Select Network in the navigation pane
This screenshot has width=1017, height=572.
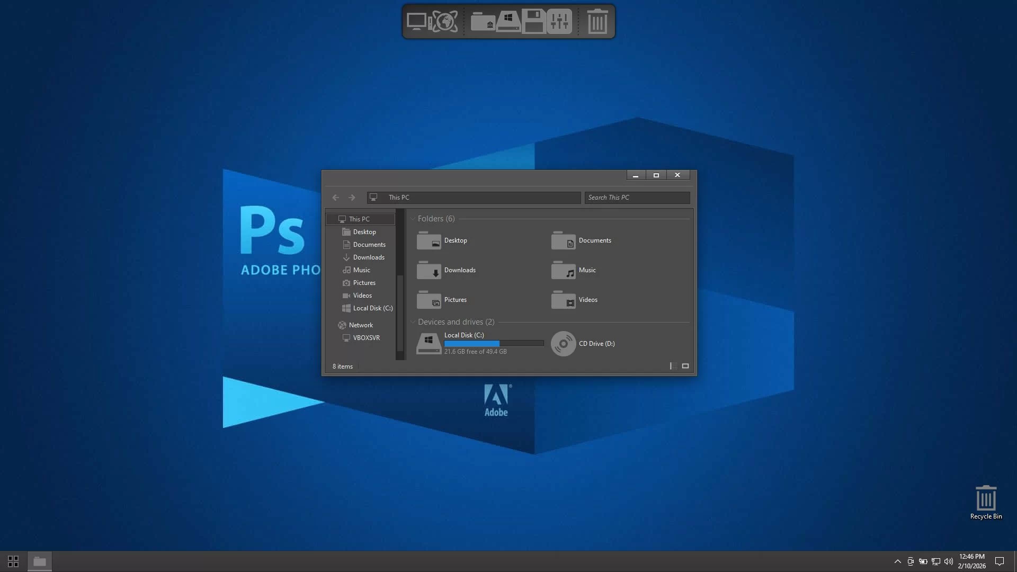361,325
